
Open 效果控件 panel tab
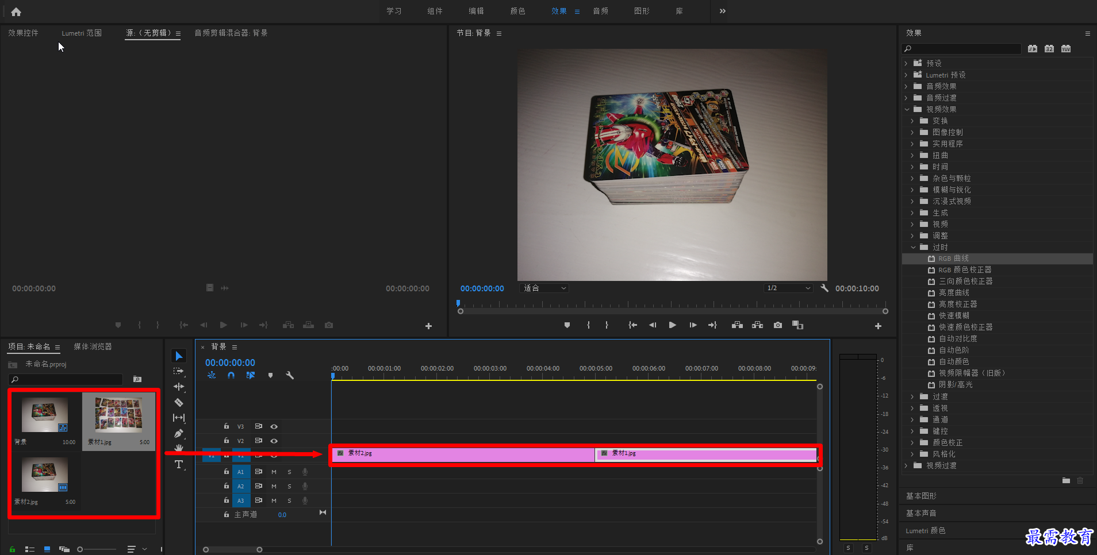(23, 33)
